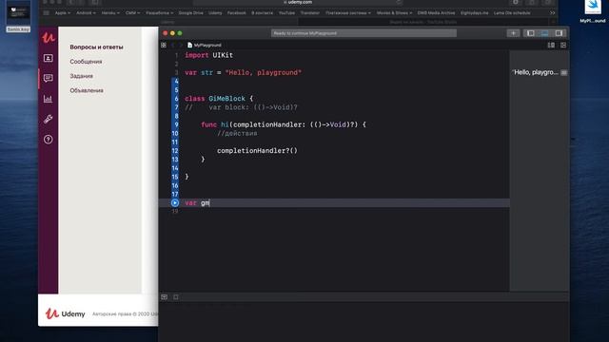Open the Facebook bookmark

coord(237,12)
